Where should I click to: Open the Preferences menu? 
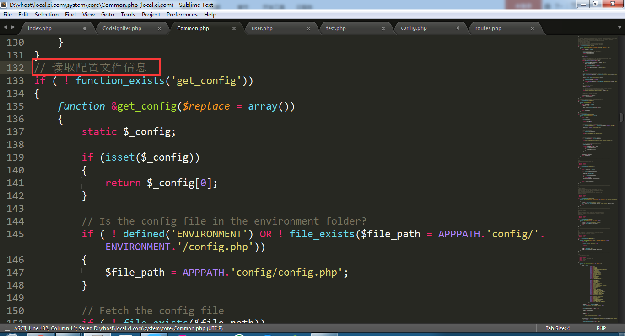coord(182,15)
